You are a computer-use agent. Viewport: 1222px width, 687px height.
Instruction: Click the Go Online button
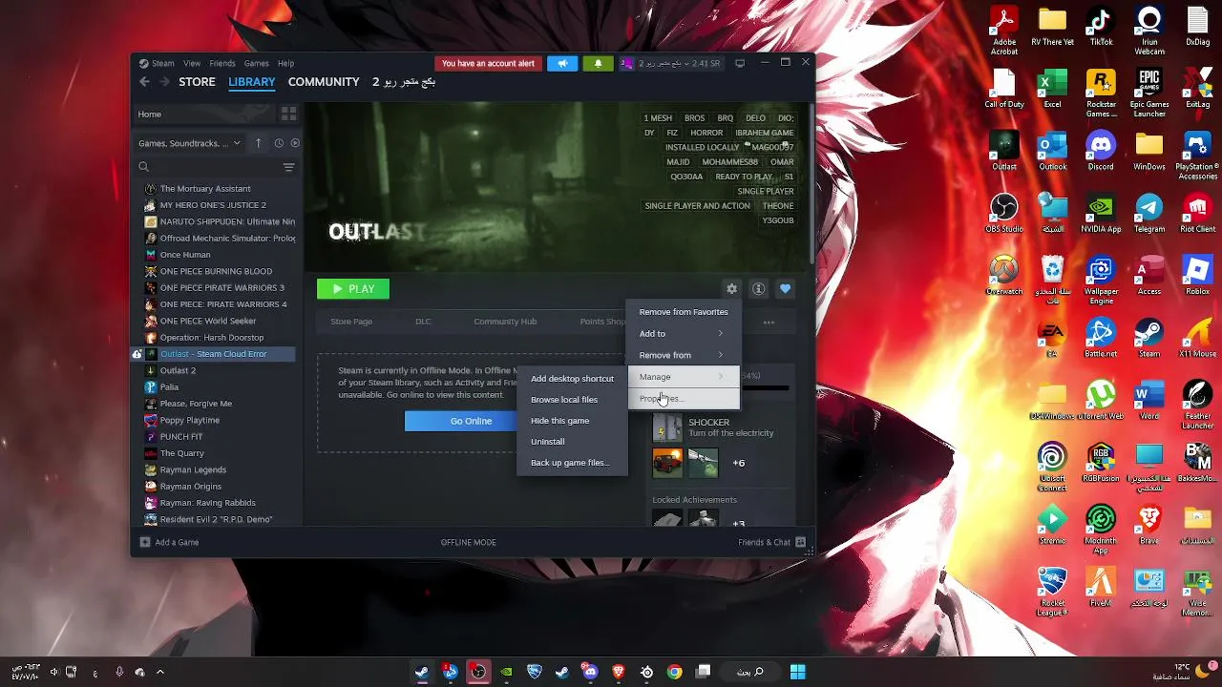pos(471,421)
